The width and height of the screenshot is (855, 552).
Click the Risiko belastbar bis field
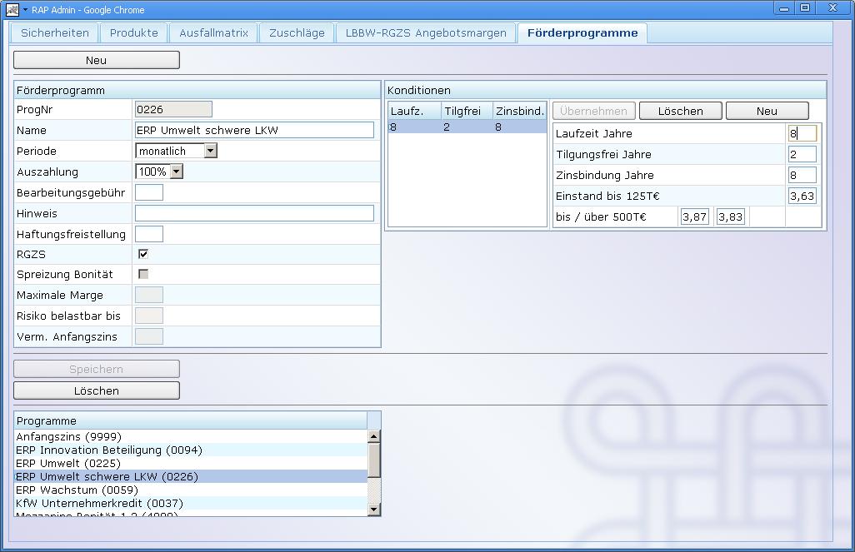pos(149,316)
